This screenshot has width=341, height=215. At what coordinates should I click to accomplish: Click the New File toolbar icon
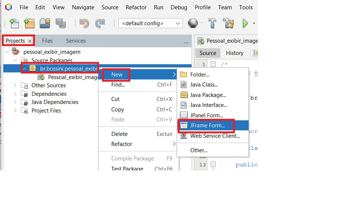14,23
